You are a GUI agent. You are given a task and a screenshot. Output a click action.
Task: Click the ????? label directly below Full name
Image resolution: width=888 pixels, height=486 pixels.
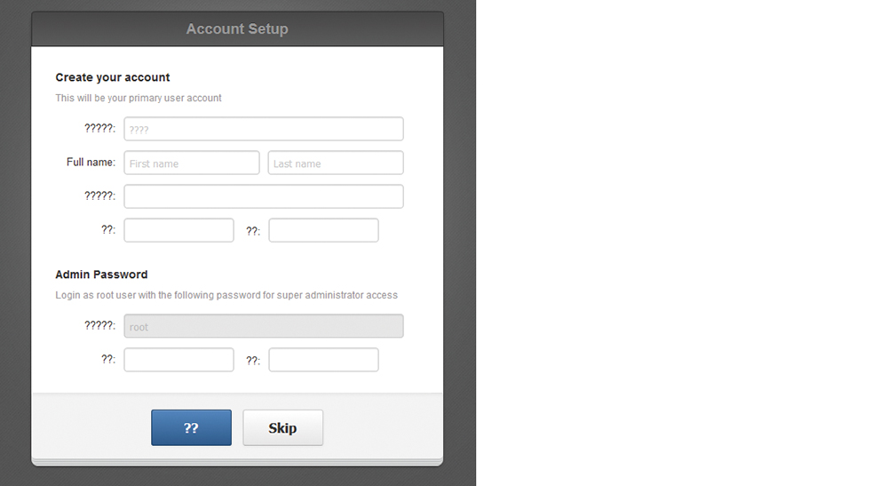coord(99,195)
